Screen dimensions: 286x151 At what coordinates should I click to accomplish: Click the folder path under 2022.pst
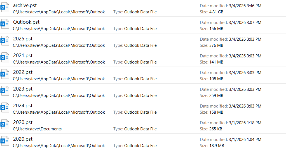[59, 79]
